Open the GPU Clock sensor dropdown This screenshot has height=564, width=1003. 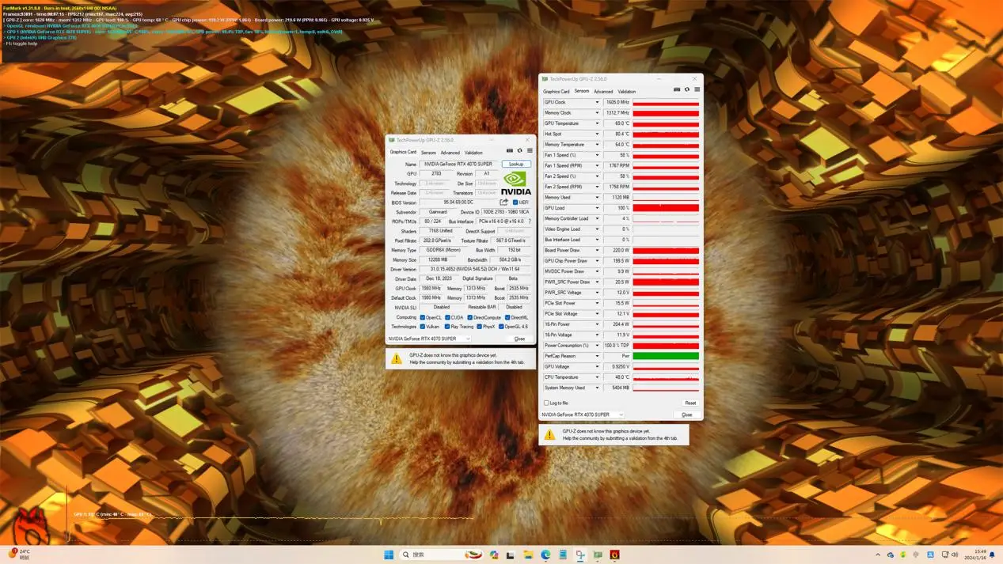click(598, 102)
